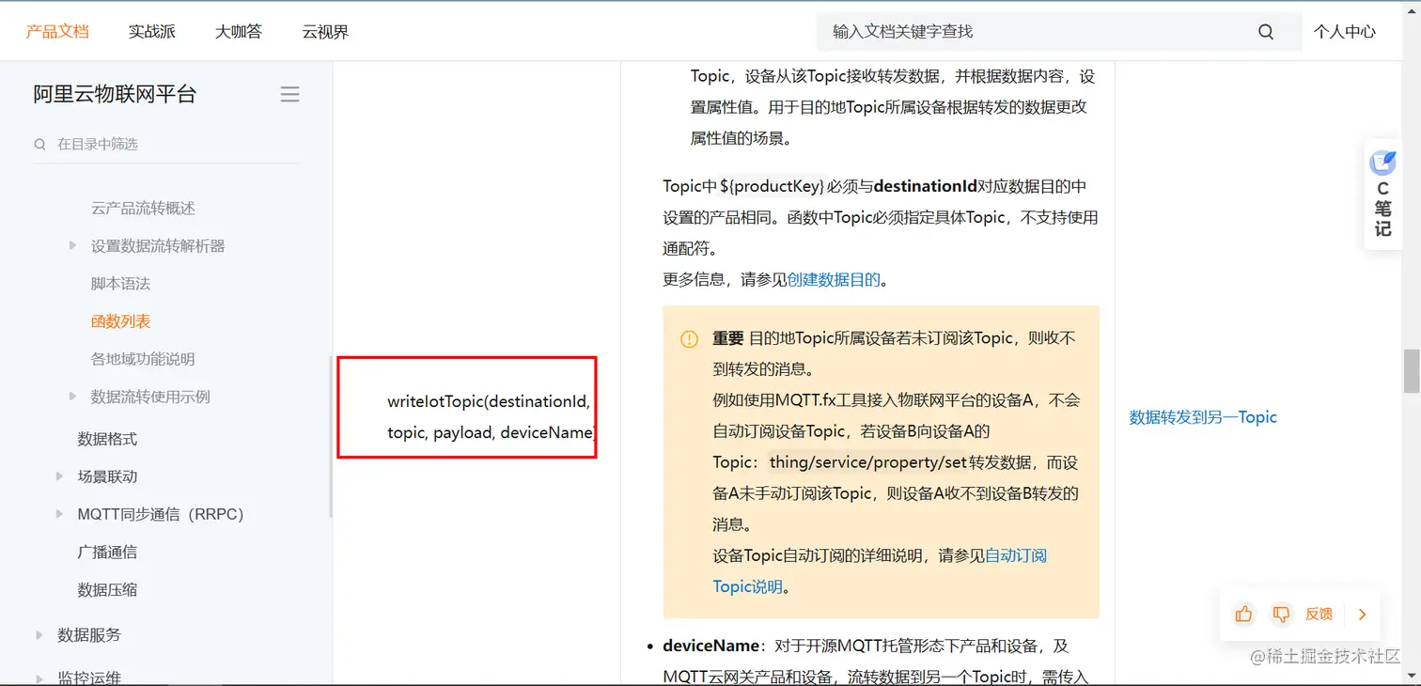Click the thumbs-up feedback icon
Image resolution: width=1421 pixels, height=686 pixels.
(1243, 614)
